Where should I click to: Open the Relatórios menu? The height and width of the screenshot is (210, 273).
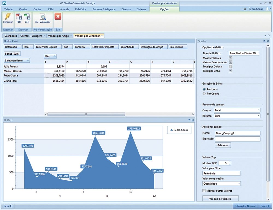pos(81,9)
